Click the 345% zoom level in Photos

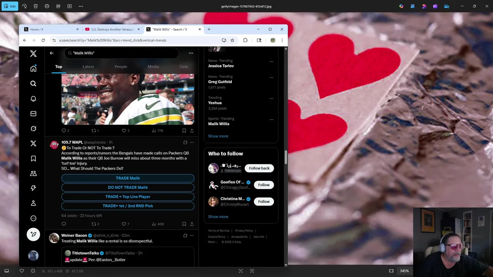[404, 271]
